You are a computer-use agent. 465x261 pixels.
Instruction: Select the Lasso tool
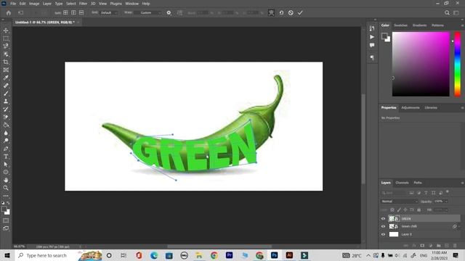click(6, 46)
